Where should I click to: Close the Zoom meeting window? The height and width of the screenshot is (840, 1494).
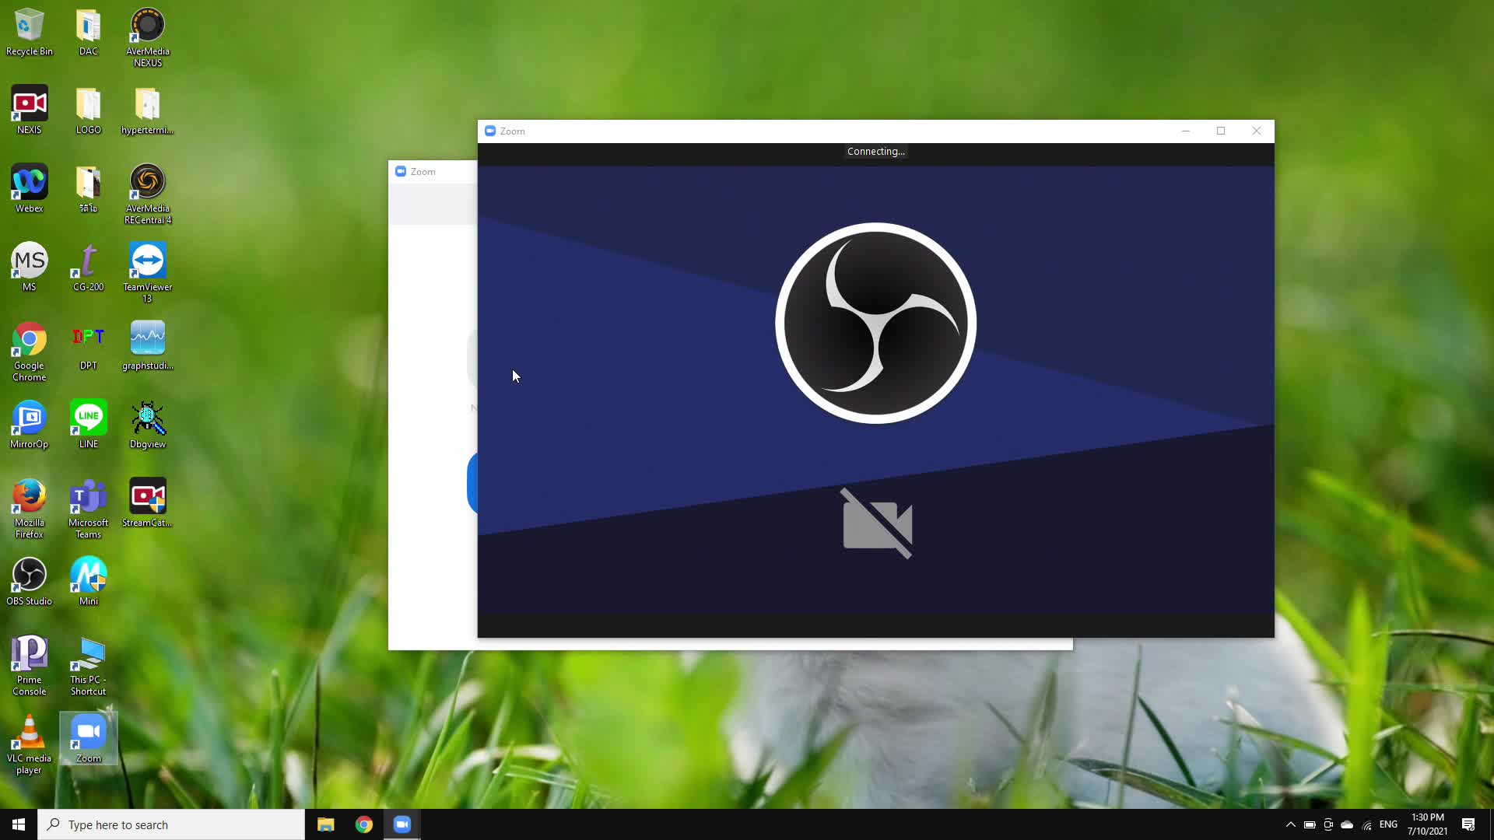(x=1257, y=131)
